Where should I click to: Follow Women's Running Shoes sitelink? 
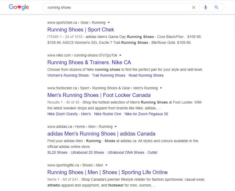pos(68,75)
